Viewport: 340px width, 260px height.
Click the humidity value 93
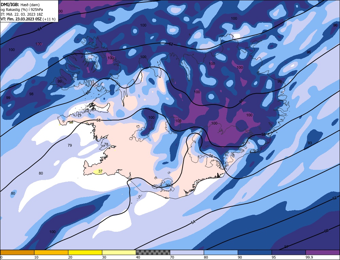point(310,143)
